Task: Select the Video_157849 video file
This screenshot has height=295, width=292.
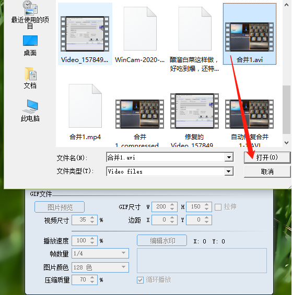Action: tap(85, 34)
